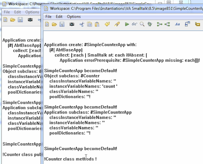Cut selection with scissors icon
Screen dimensions: 203x164
(82, 24)
